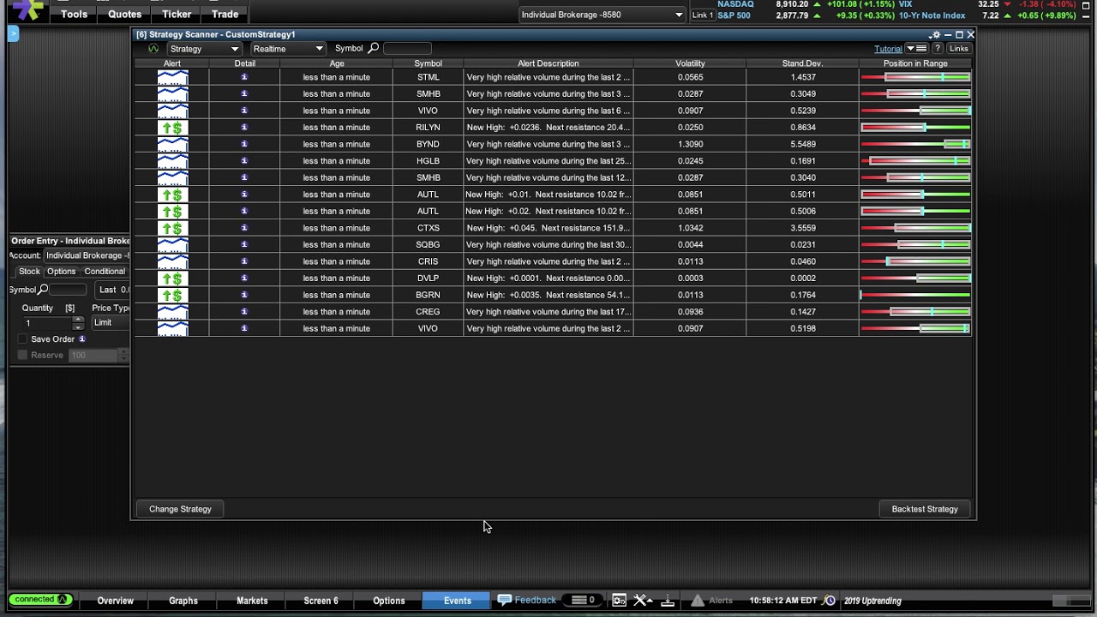Viewport: 1097px width, 617px height.
Task: Click the scanner Symbol magnifier search icon
Action: point(373,49)
